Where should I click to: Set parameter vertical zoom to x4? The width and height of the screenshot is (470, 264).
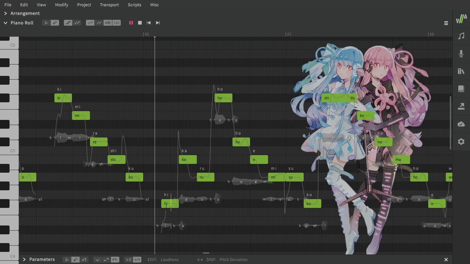(137, 260)
